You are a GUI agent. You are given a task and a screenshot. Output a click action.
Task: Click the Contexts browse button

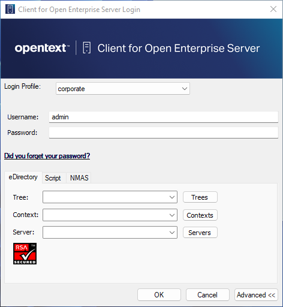[200, 215]
